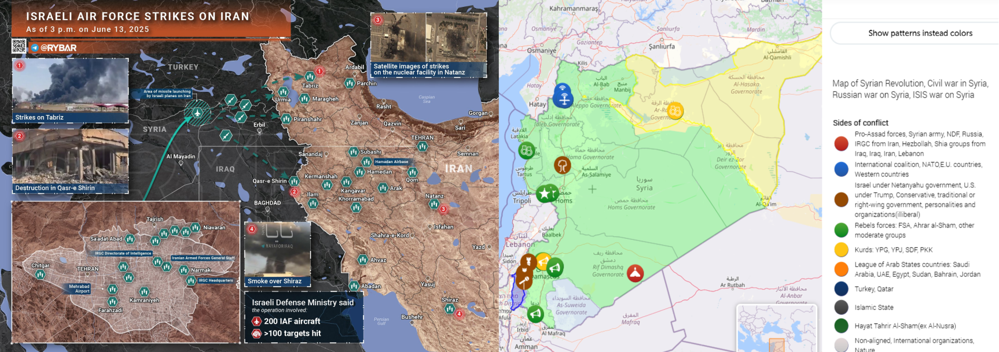Image resolution: width=999 pixels, height=352 pixels.
Task: Click the red Pro-Assad forces color circle
Action: click(842, 143)
